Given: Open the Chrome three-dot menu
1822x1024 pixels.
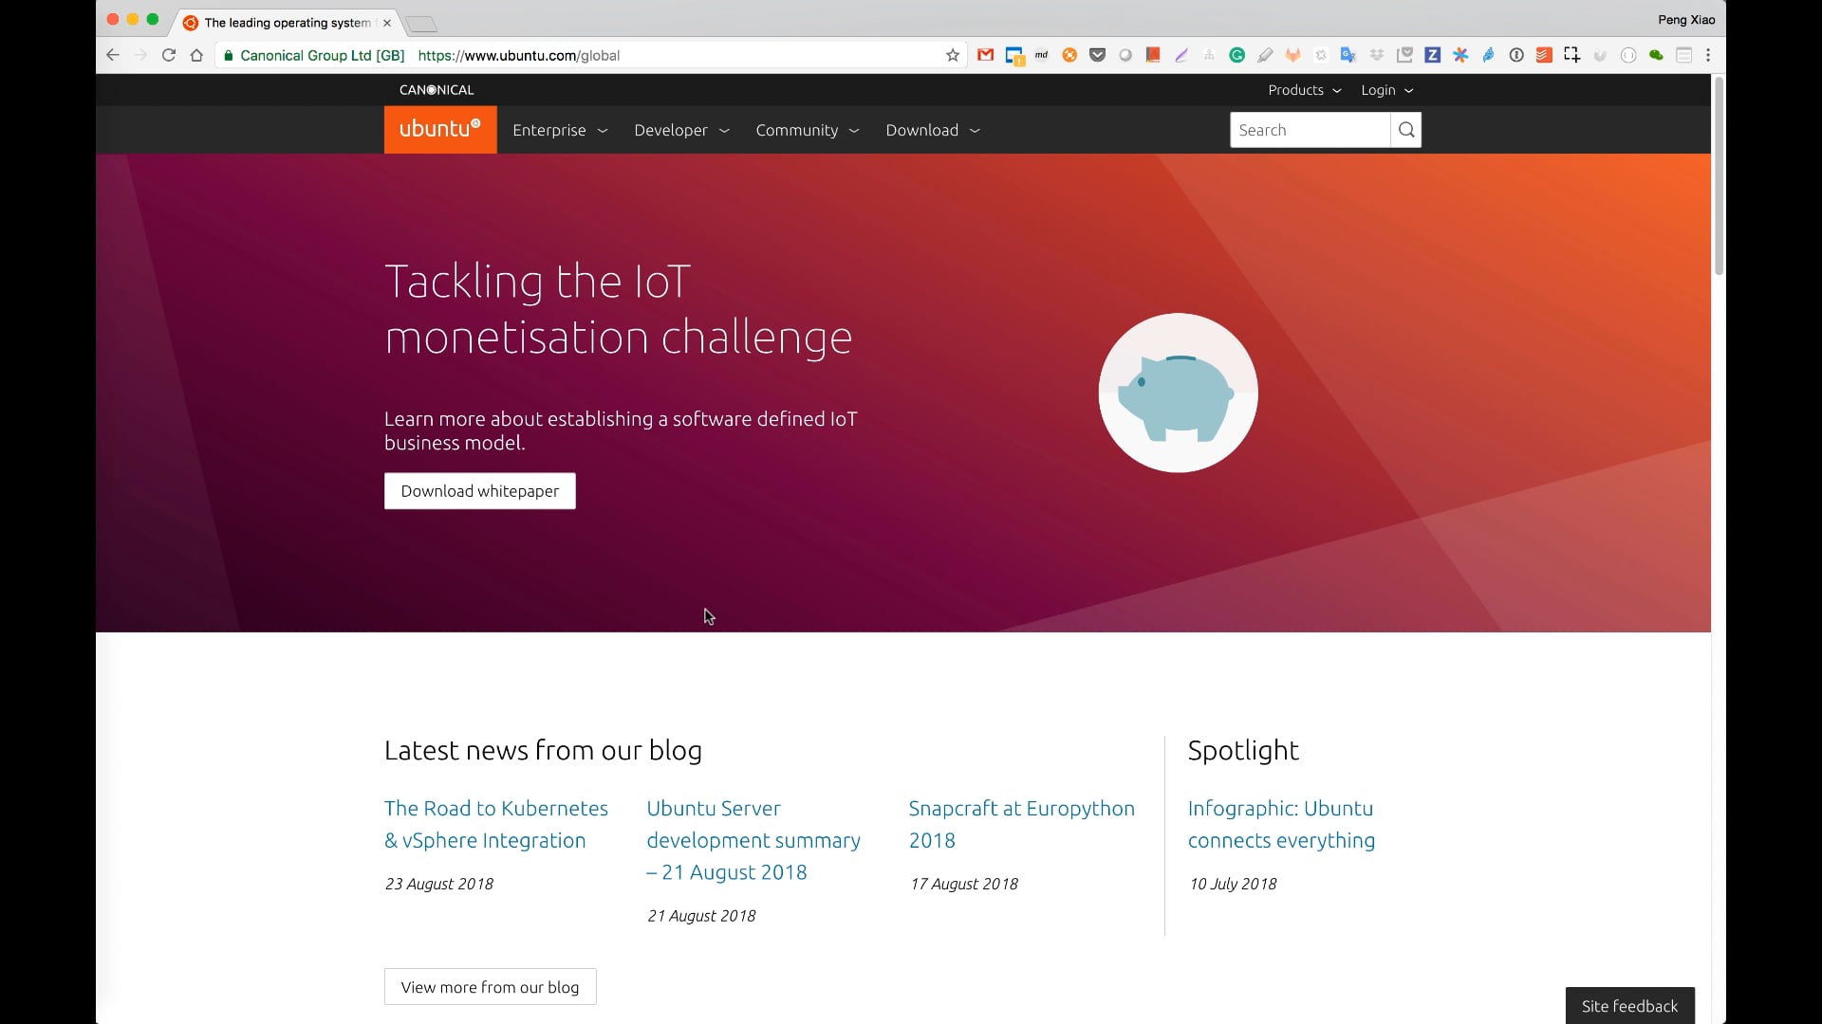Looking at the screenshot, I should (x=1708, y=55).
